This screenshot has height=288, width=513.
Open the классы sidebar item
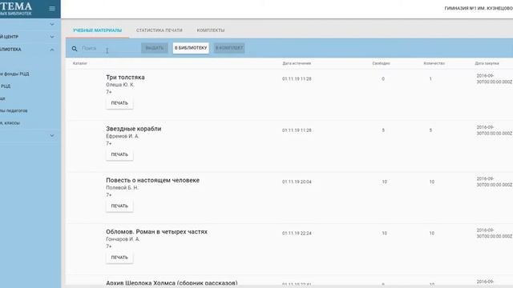coord(10,123)
